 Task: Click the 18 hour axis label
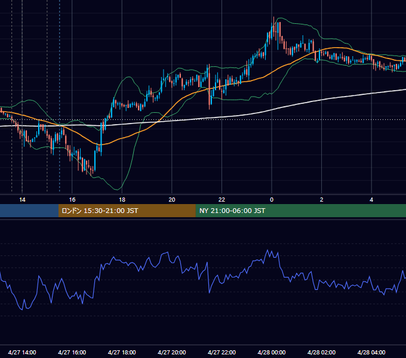coord(122,200)
